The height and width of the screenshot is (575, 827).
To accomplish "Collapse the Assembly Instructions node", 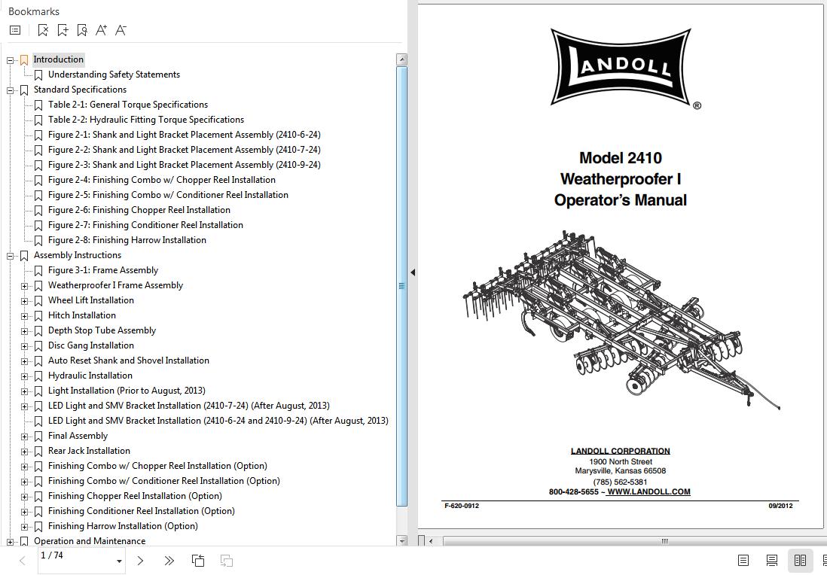I will tap(10, 256).
